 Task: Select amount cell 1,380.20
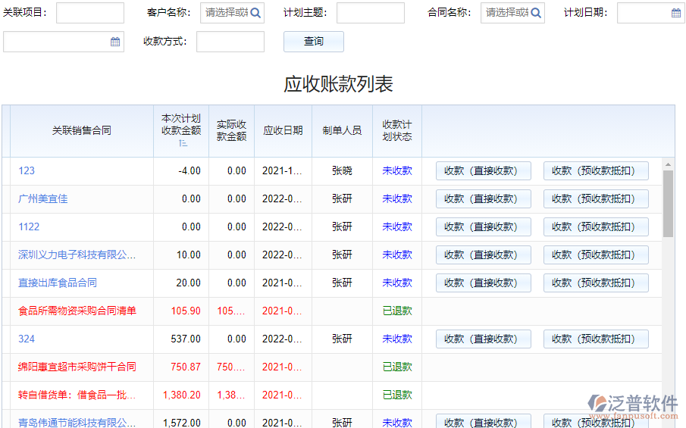(182, 395)
